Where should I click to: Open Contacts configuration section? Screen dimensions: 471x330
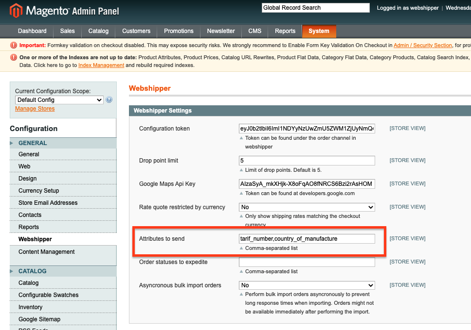tap(63, 215)
